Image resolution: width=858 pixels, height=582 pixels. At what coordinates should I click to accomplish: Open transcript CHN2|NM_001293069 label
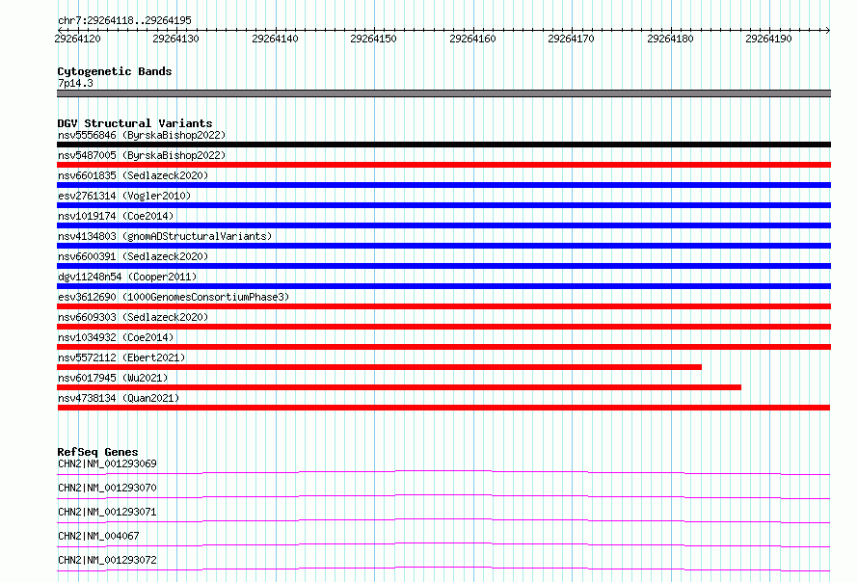point(107,463)
